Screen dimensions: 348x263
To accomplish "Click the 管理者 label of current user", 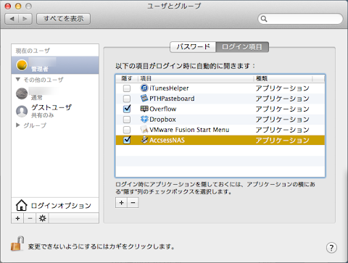I will [x=40, y=69].
